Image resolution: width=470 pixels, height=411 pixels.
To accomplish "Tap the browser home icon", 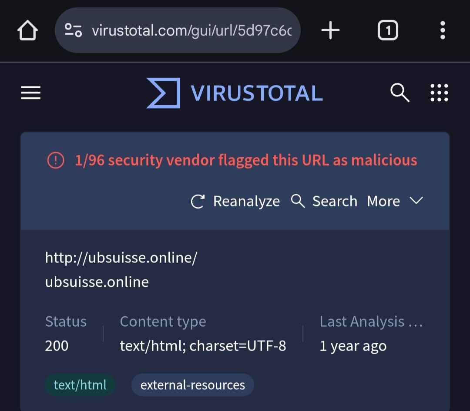I will (28, 31).
